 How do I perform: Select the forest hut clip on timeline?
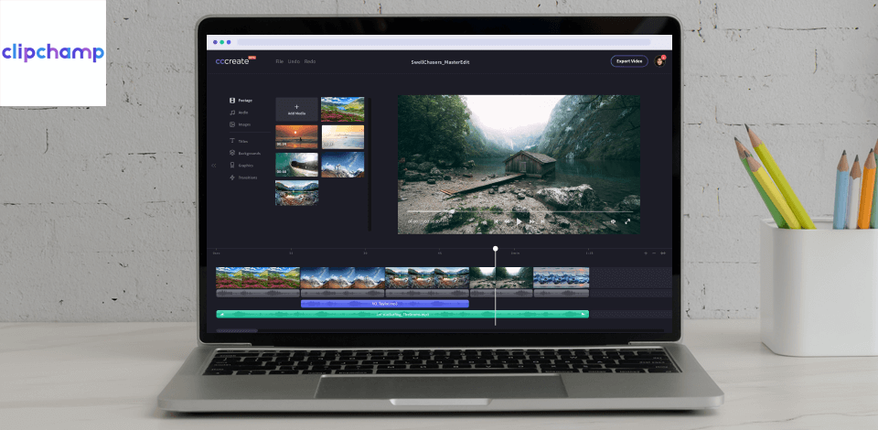pyautogui.click(x=501, y=278)
